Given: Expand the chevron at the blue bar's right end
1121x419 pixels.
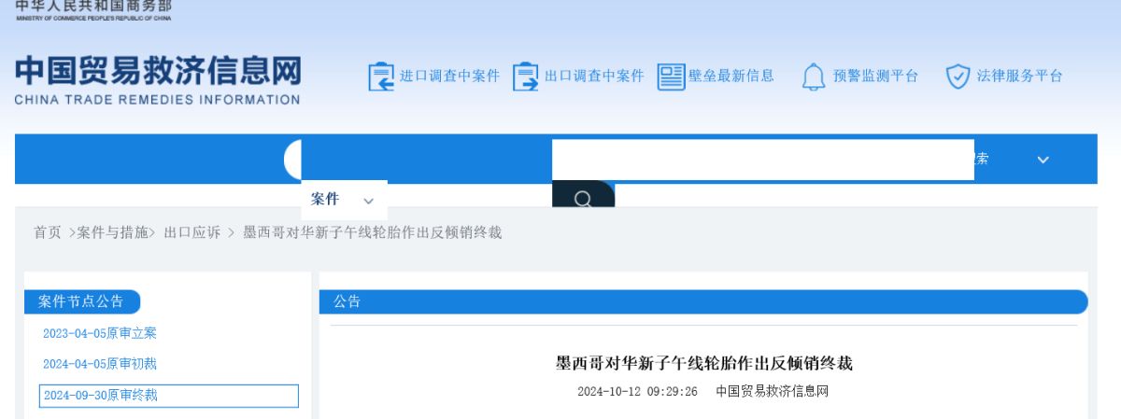Looking at the screenshot, I should coord(1043,160).
